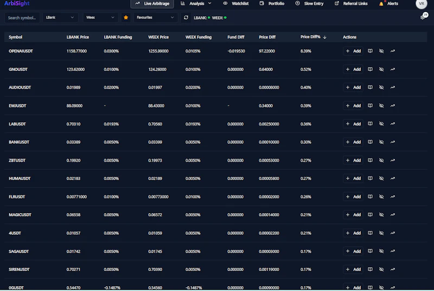Open order book icon for FLRUSDT row
Screen dimensions: 434x291
pyautogui.click(x=370, y=197)
